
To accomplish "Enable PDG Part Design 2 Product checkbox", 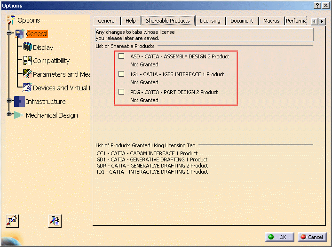I will 121,92.
